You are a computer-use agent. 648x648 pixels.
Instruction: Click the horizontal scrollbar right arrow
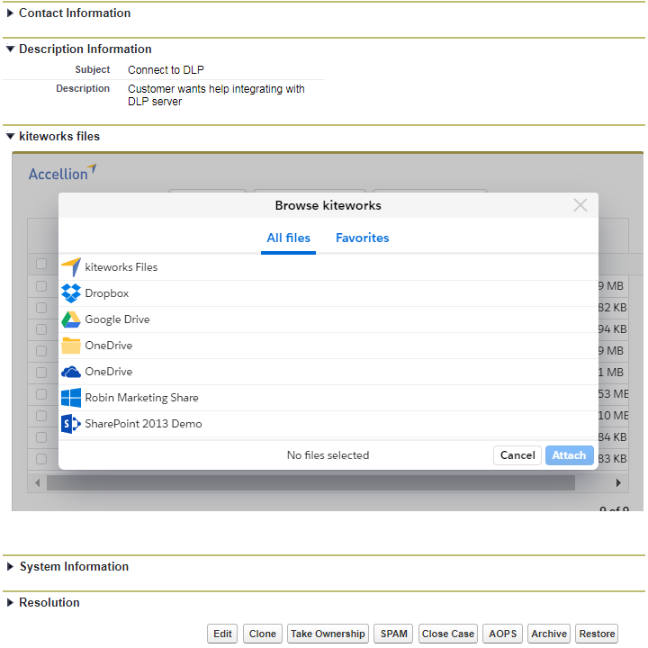pyautogui.click(x=618, y=483)
